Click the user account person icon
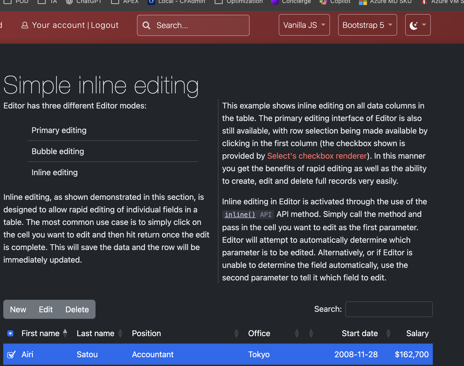The height and width of the screenshot is (366, 464). click(x=25, y=25)
